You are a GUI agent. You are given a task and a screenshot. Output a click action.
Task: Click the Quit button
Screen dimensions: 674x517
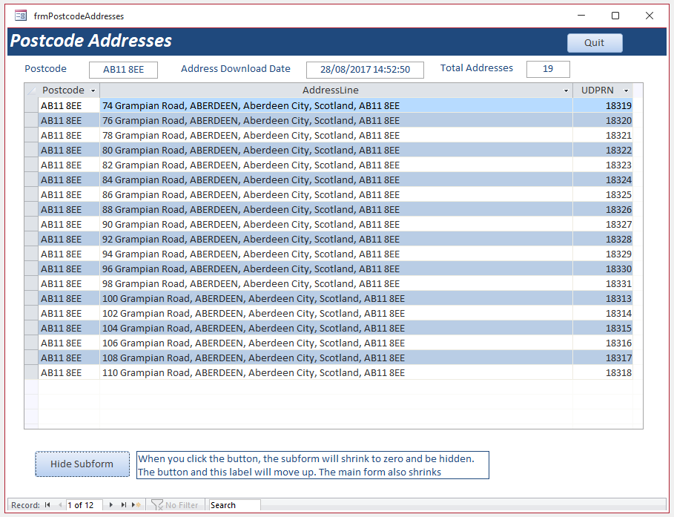[595, 42]
